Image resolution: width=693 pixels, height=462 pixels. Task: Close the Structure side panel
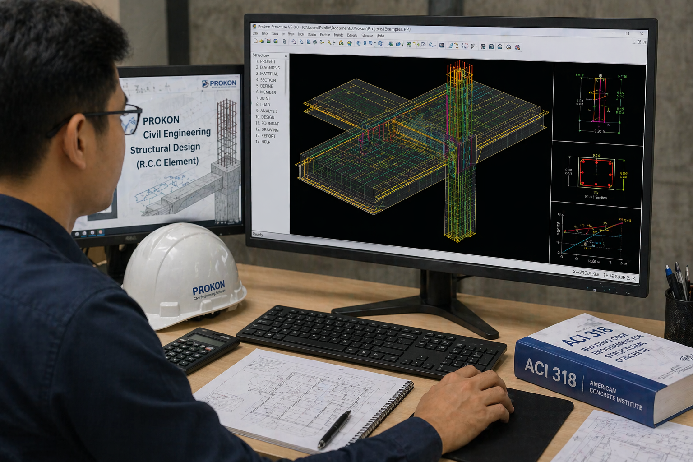pos(286,56)
